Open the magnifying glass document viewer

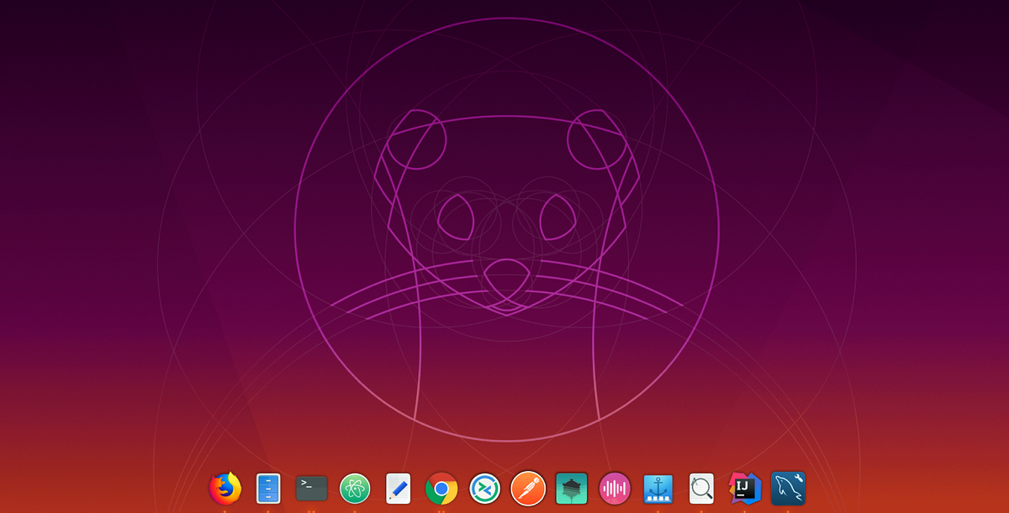coord(701,488)
